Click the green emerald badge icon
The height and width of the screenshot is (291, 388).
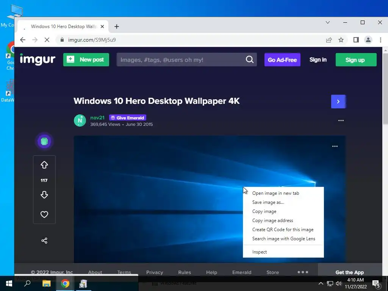tap(44, 141)
